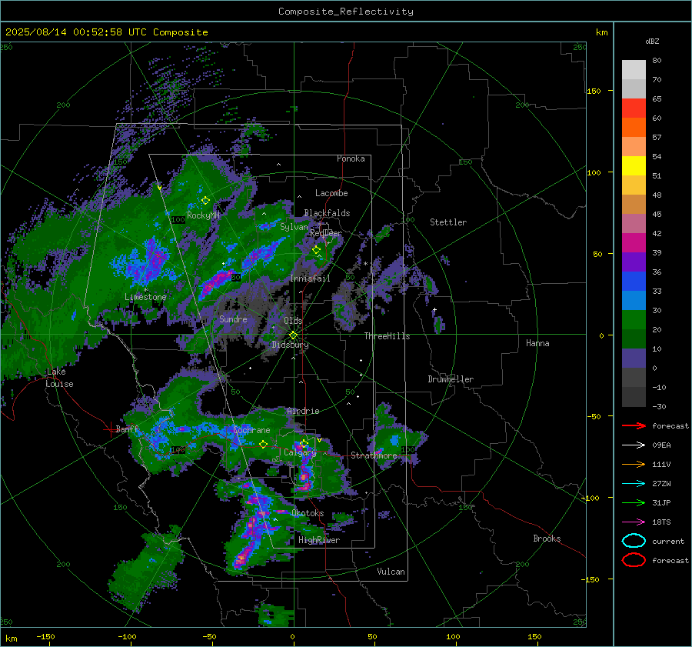Image resolution: width=692 pixels, height=647 pixels.
Task: Click the Ponoka city label
Action: (x=351, y=158)
